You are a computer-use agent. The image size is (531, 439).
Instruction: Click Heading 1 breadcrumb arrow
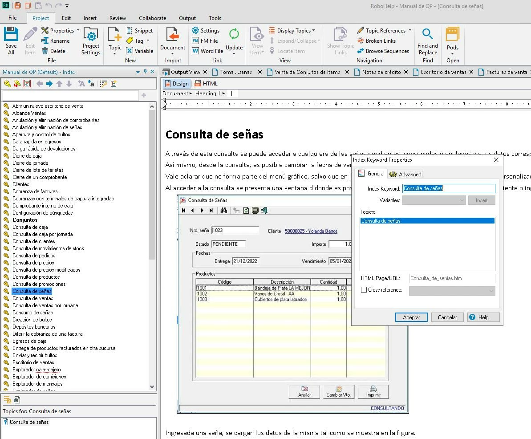(223, 93)
